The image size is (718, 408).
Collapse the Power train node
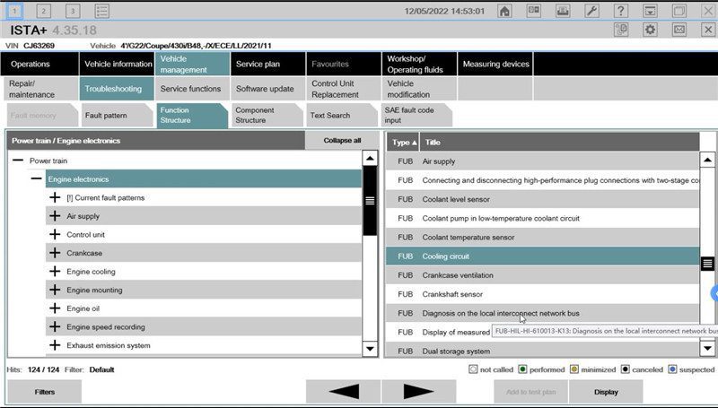pyautogui.click(x=18, y=161)
